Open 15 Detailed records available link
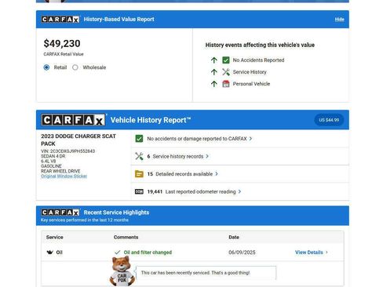 (180, 174)
